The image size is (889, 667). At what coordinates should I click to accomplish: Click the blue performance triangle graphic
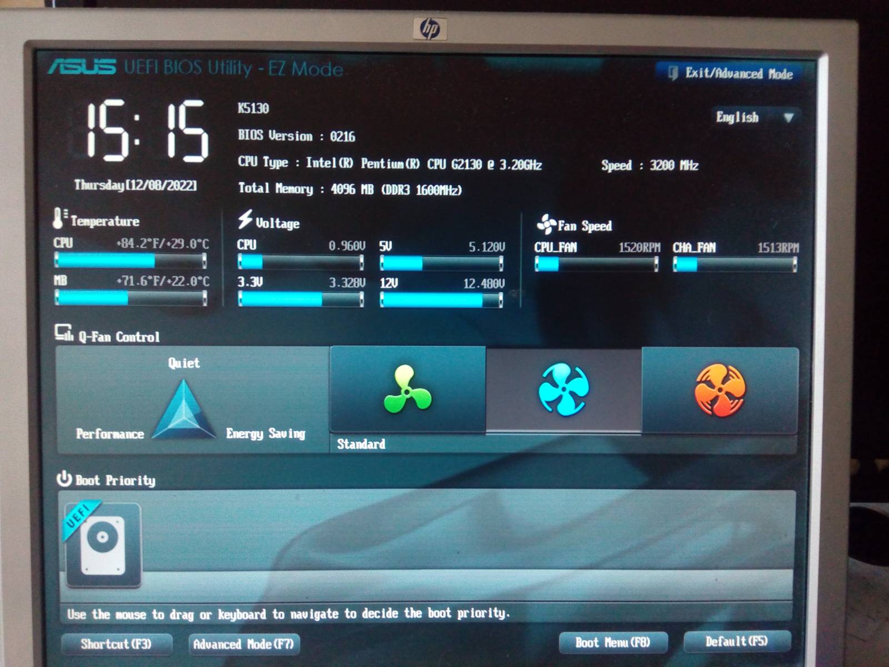(183, 409)
